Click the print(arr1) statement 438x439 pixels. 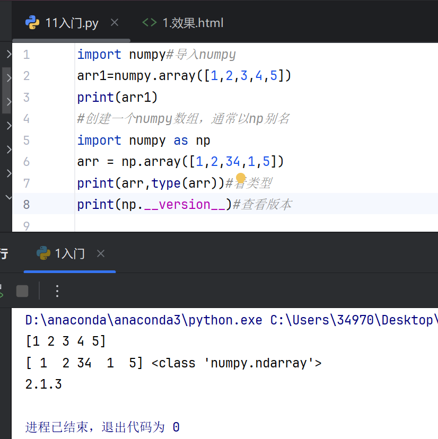117,98
